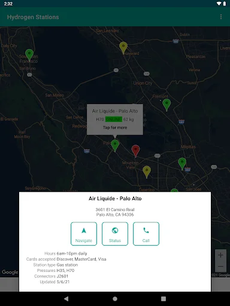The image size is (230, 306).
Task: Select the yellow pin below Mountain View
Action: click(147, 172)
